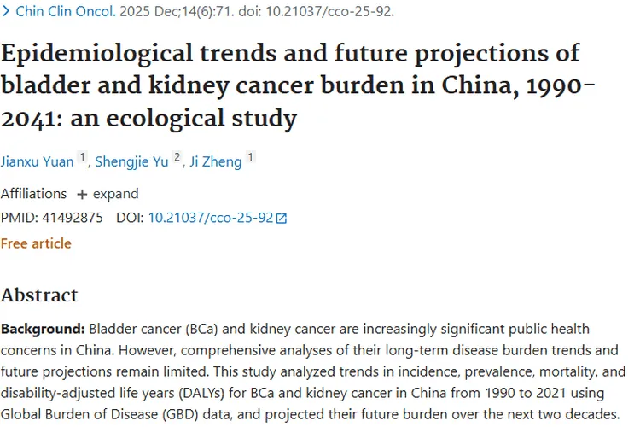640x427 pixels.
Task: Click the article title heading
Action: pos(290,85)
